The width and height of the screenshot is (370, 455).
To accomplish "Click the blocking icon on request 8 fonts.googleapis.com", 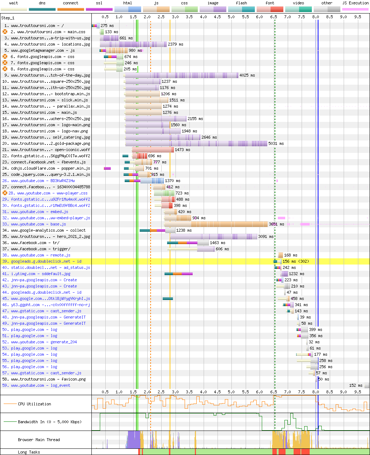I will pos(5,69).
